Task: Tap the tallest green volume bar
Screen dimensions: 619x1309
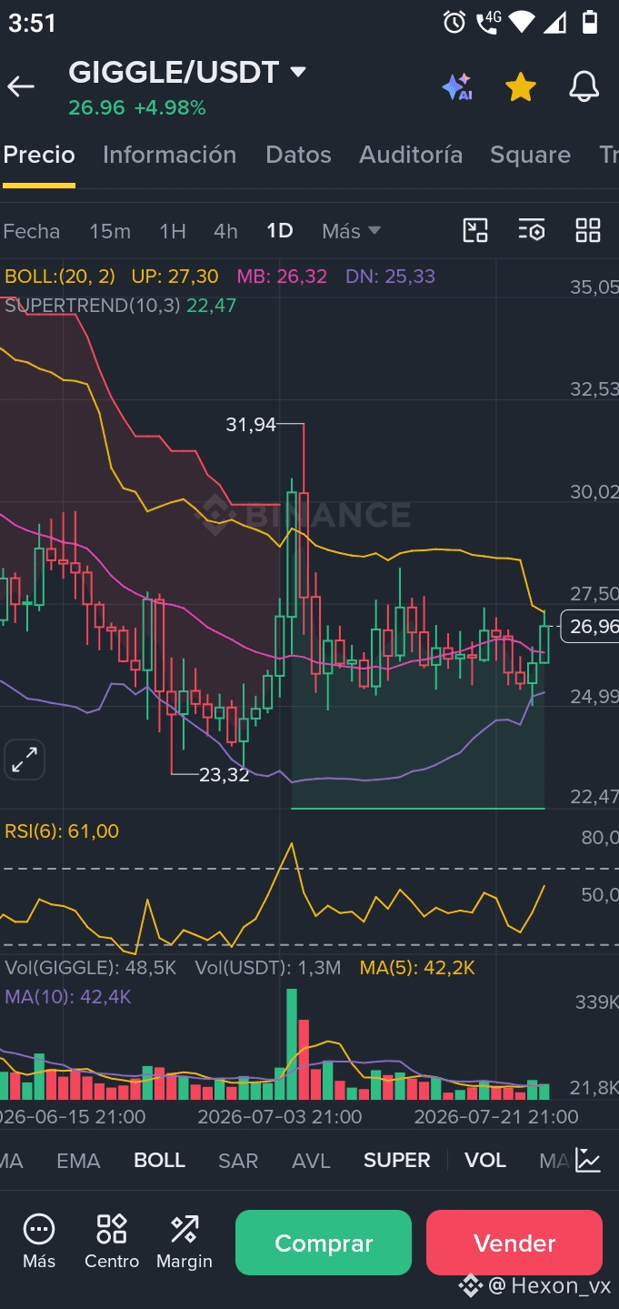Action: pyautogui.click(x=292, y=1044)
